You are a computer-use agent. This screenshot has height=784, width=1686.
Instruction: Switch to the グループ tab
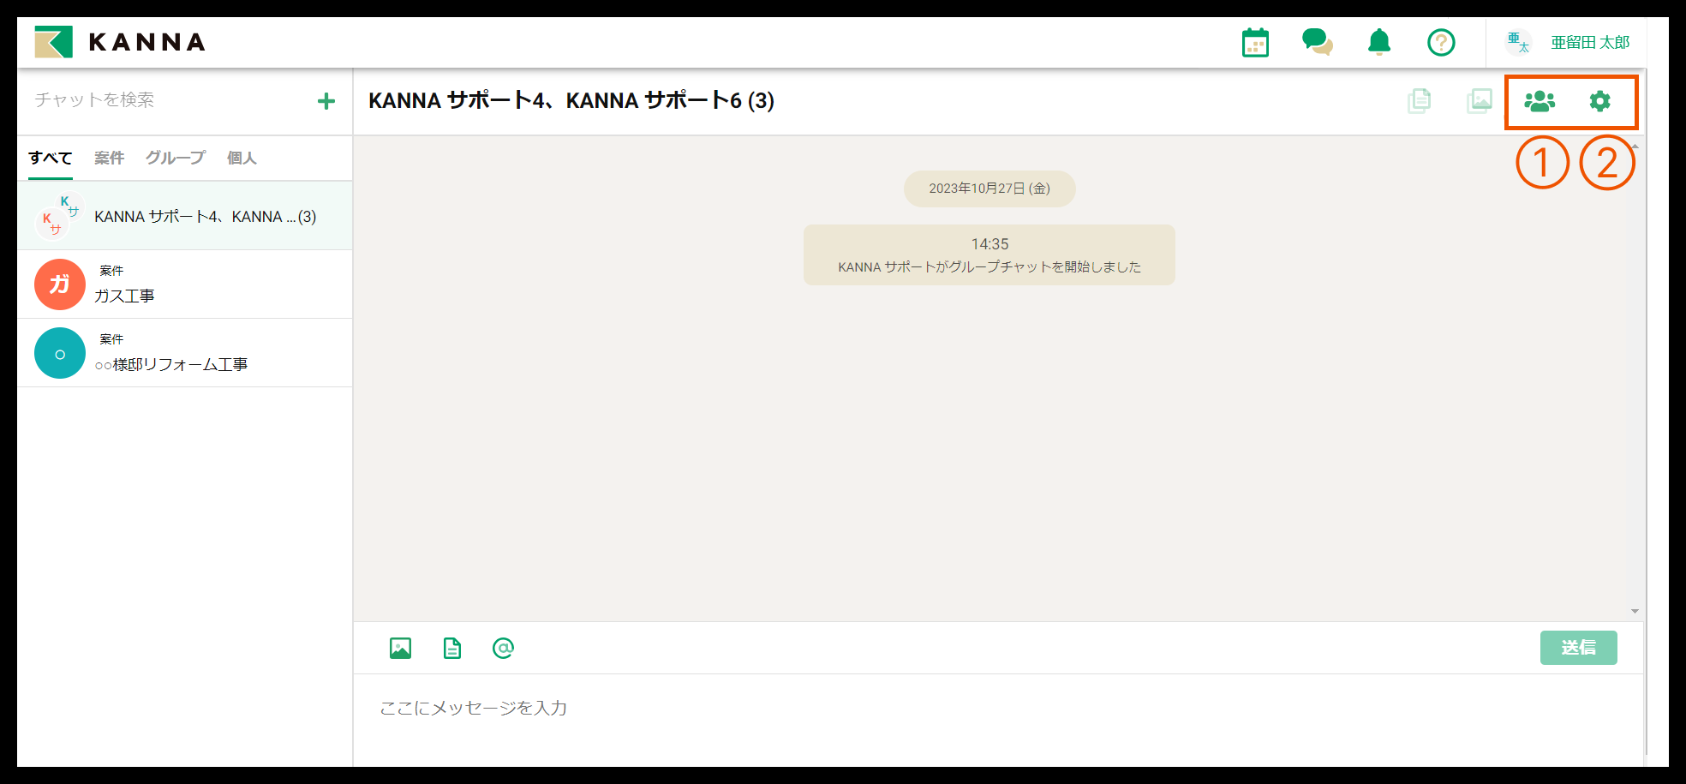click(x=175, y=159)
